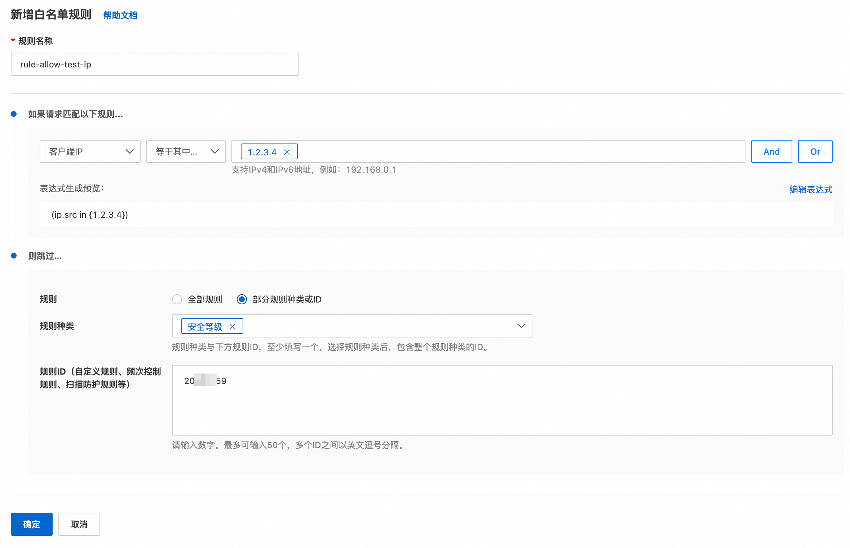
Task: Click the 安全等级 tag label
Action: [205, 327]
